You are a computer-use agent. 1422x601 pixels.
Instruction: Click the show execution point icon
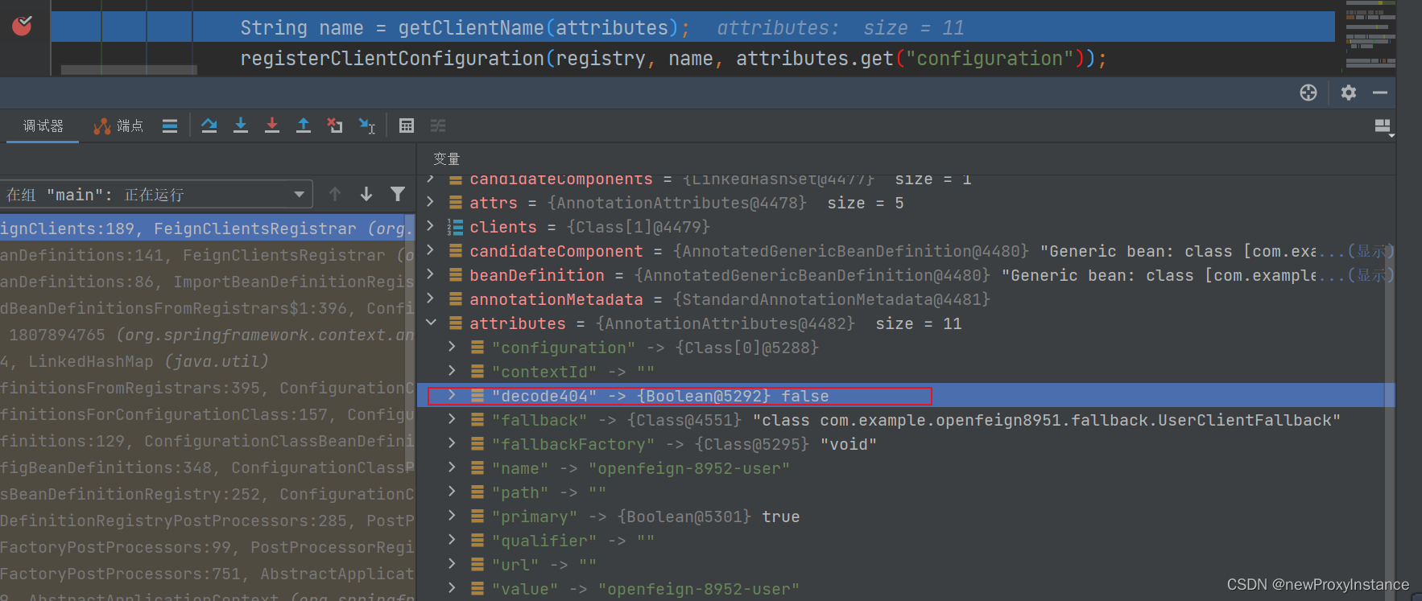[170, 126]
